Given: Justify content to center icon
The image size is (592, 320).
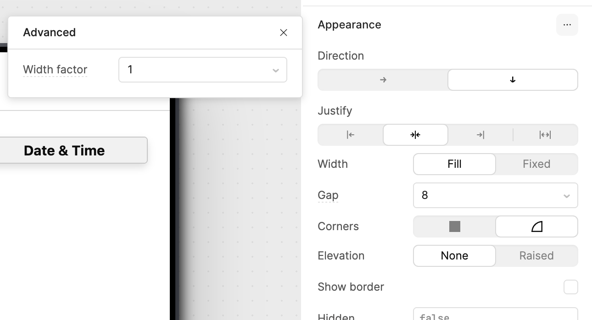Looking at the screenshot, I should pos(415,135).
